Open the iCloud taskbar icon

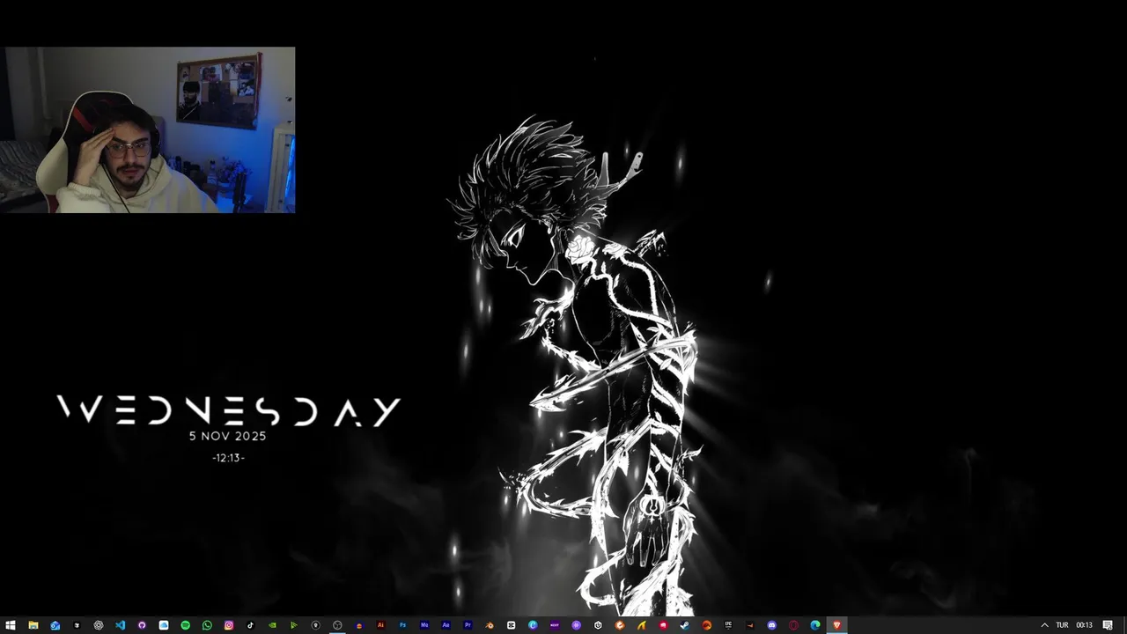point(164,625)
